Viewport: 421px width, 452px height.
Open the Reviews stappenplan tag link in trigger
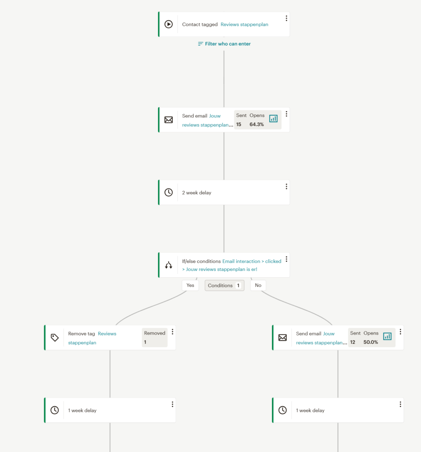pos(244,25)
